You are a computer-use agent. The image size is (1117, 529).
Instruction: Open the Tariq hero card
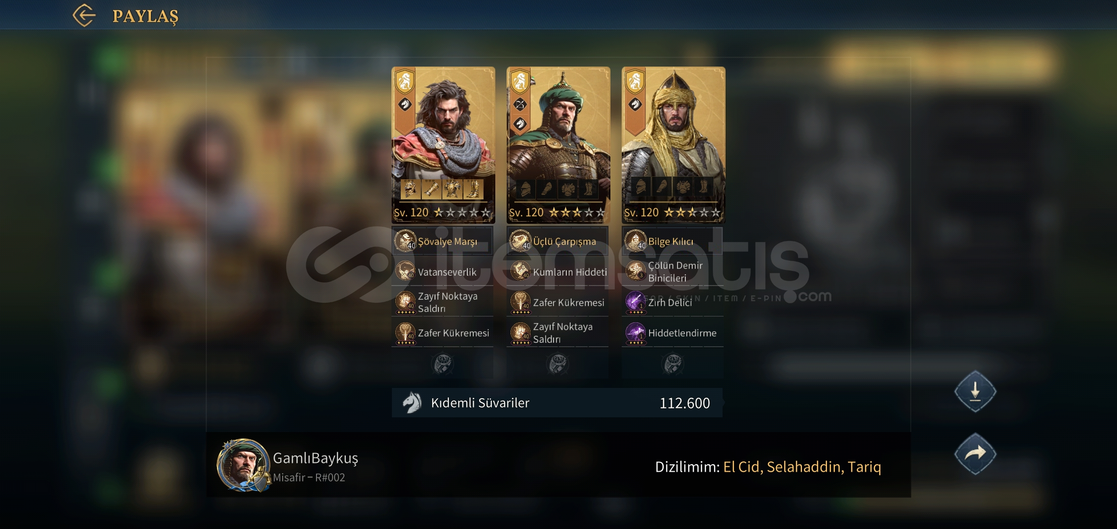click(674, 145)
